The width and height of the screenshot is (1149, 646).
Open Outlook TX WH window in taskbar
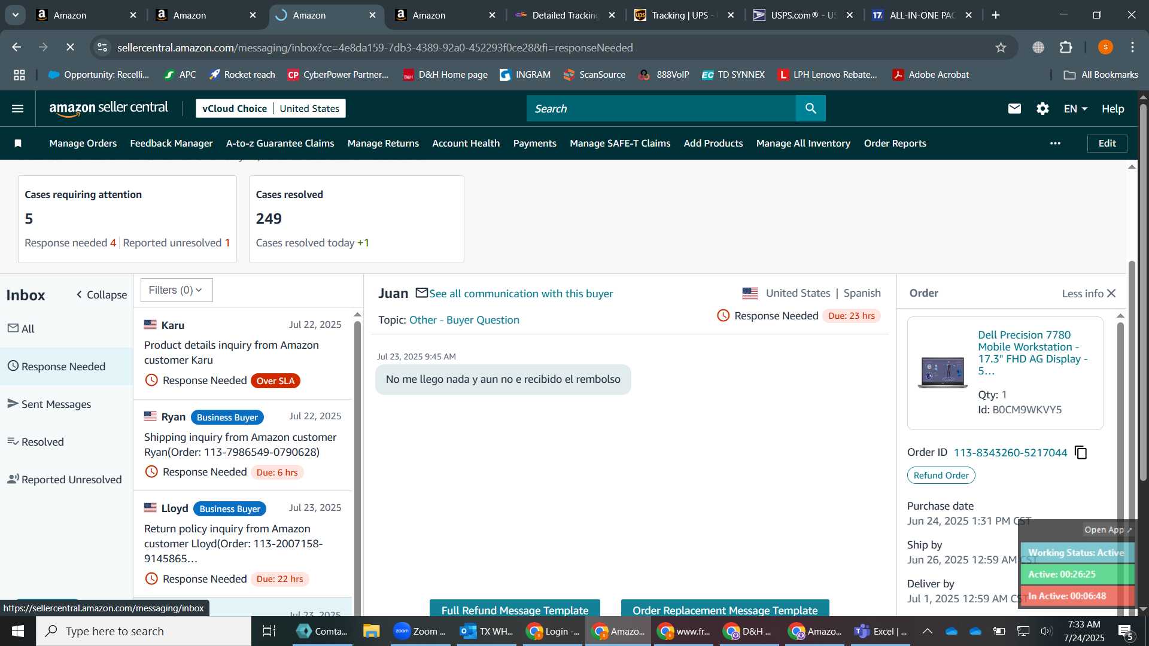[x=487, y=631]
